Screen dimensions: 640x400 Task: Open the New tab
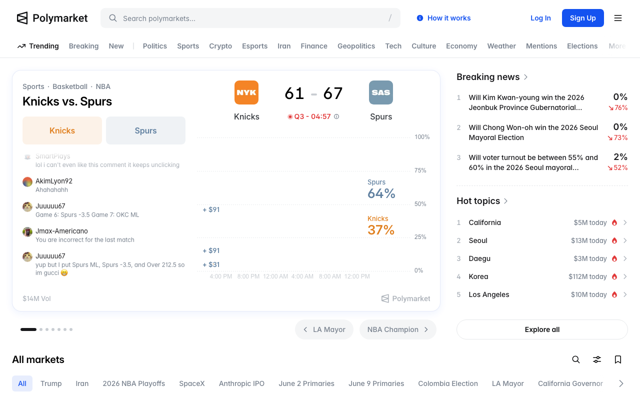tap(116, 46)
